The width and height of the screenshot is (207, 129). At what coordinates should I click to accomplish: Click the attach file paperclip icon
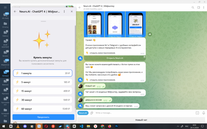click(x=92, y=113)
